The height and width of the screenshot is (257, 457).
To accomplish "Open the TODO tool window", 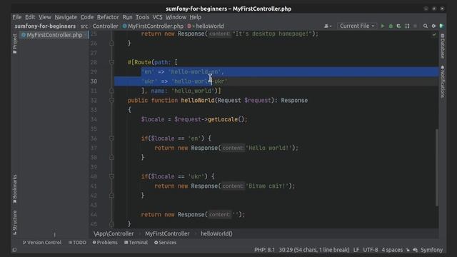I will (x=77, y=243).
